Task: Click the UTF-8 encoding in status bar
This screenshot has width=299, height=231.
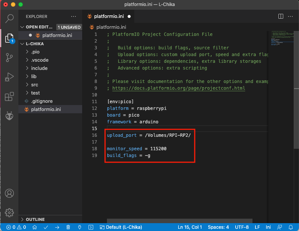Action: [242, 227]
